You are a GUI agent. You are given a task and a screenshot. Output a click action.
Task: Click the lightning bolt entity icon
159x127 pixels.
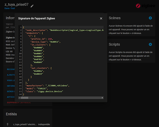pos(7,124)
